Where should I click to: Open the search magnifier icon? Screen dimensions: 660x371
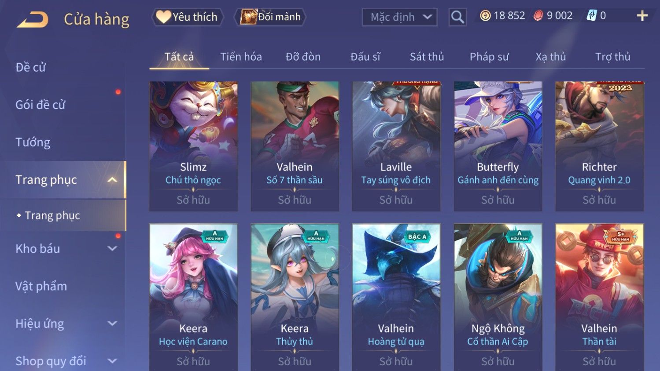click(x=457, y=17)
